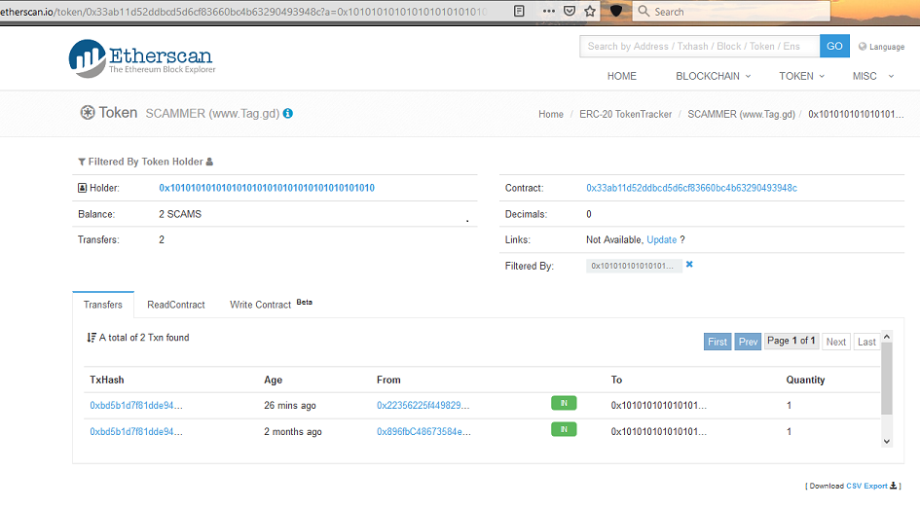The height and width of the screenshot is (508, 920).
Task: Click the Page 1 of 1 indicator
Action: (791, 341)
